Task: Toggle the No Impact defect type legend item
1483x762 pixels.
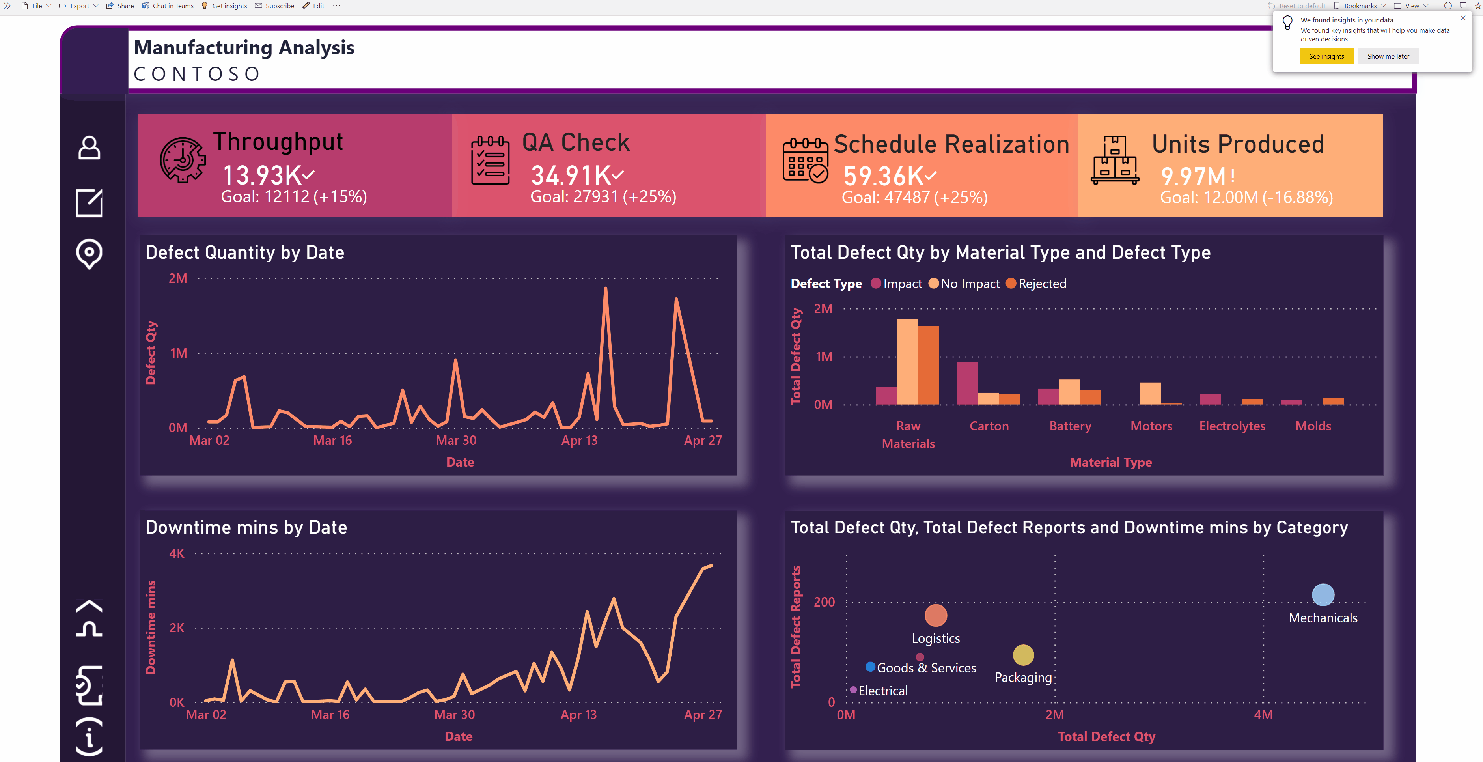Action: coord(963,283)
